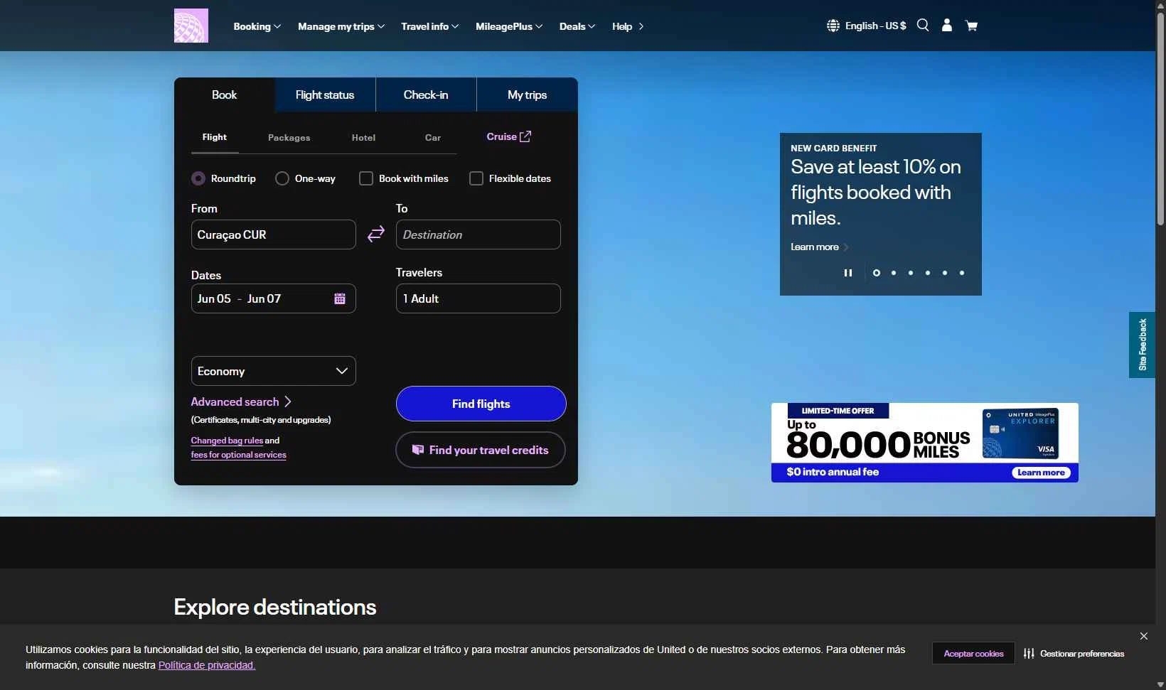The image size is (1166, 690).
Task: Switch to the Check-in tab
Action: click(426, 95)
